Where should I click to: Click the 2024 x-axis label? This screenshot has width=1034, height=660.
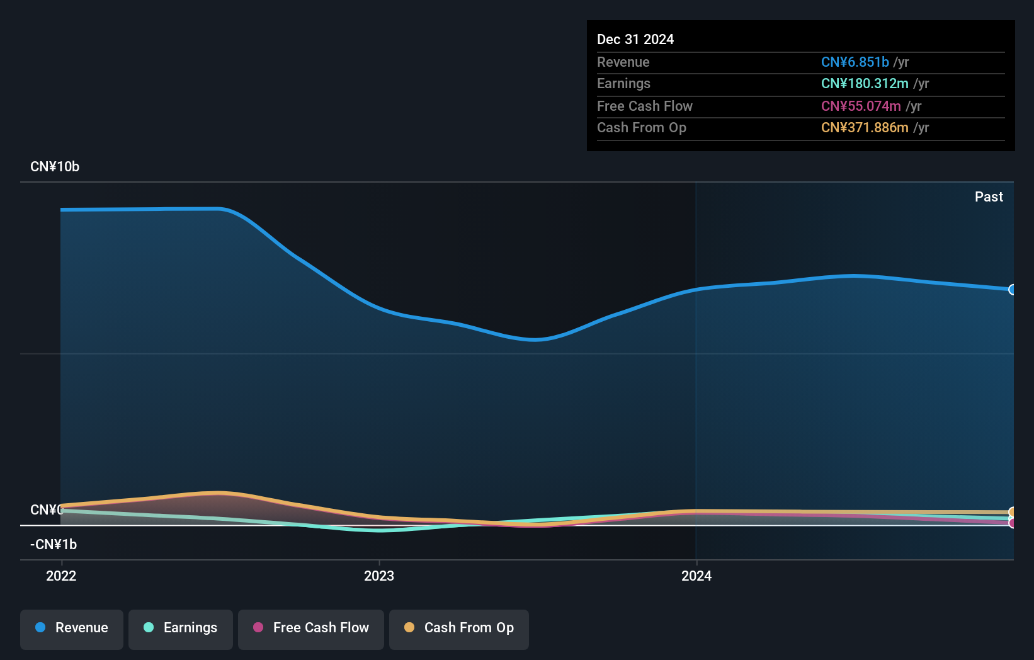coord(696,576)
